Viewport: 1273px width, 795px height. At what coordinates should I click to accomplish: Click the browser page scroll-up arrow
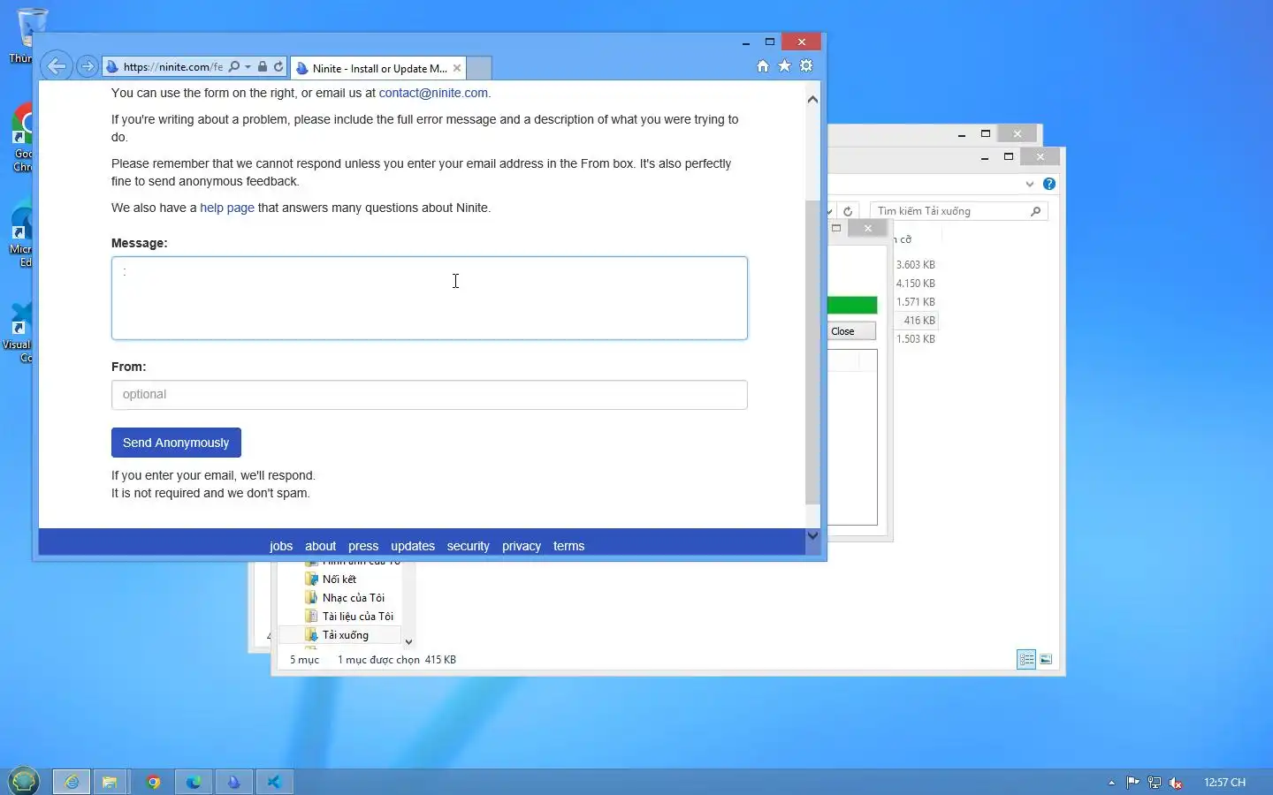812,99
